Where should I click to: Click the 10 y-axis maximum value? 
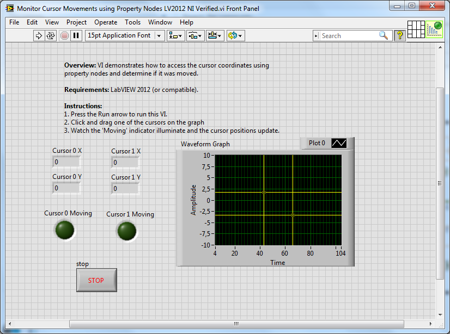click(x=206, y=156)
